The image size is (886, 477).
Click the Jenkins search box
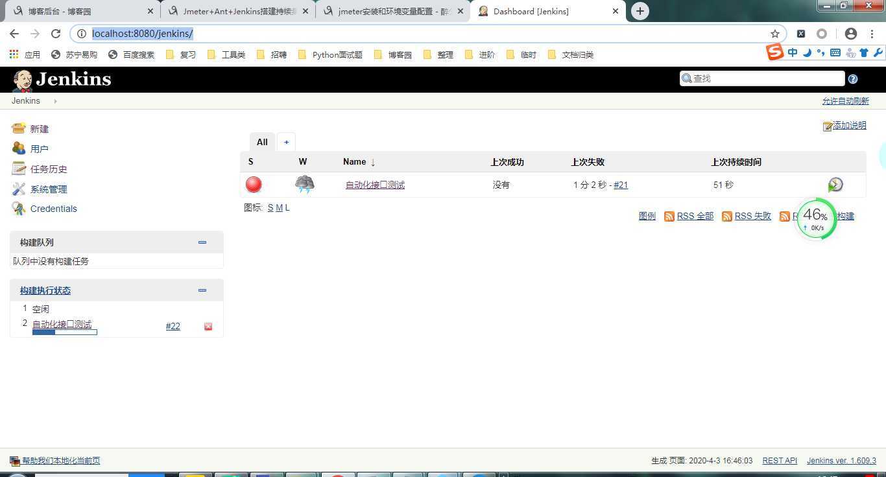click(x=762, y=78)
